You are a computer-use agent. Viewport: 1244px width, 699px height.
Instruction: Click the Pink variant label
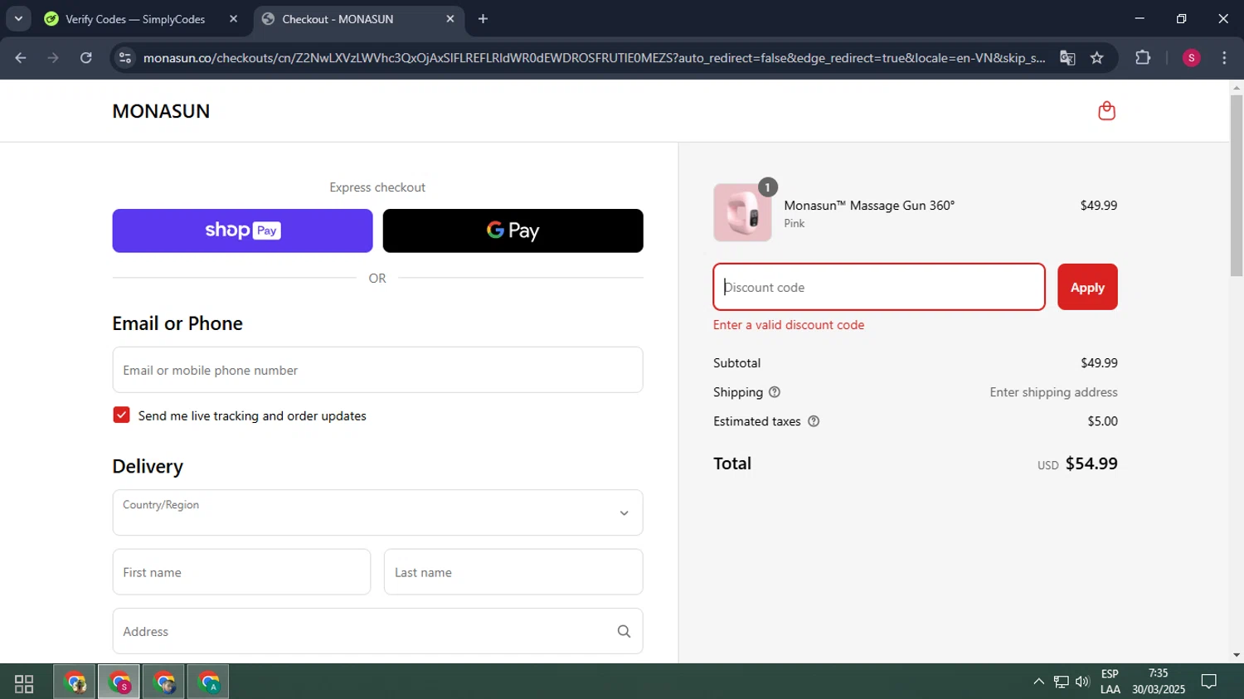coord(795,224)
